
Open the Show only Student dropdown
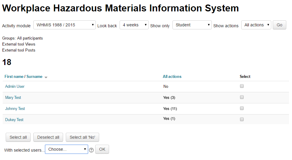pyautogui.click(x=192, y=25)
